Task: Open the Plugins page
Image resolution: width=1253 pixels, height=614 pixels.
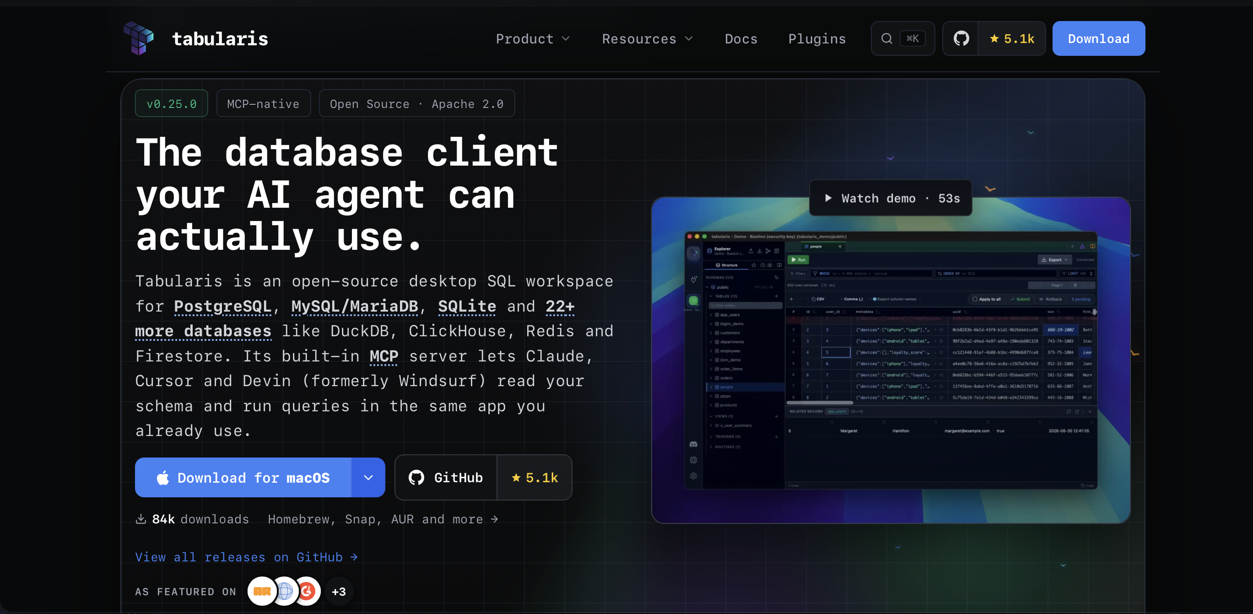Action: (817, 39)
